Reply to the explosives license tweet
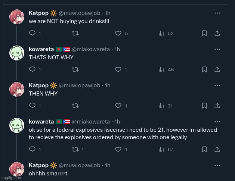The height and width of the screenshot is (181, 235). click(32, 149)
